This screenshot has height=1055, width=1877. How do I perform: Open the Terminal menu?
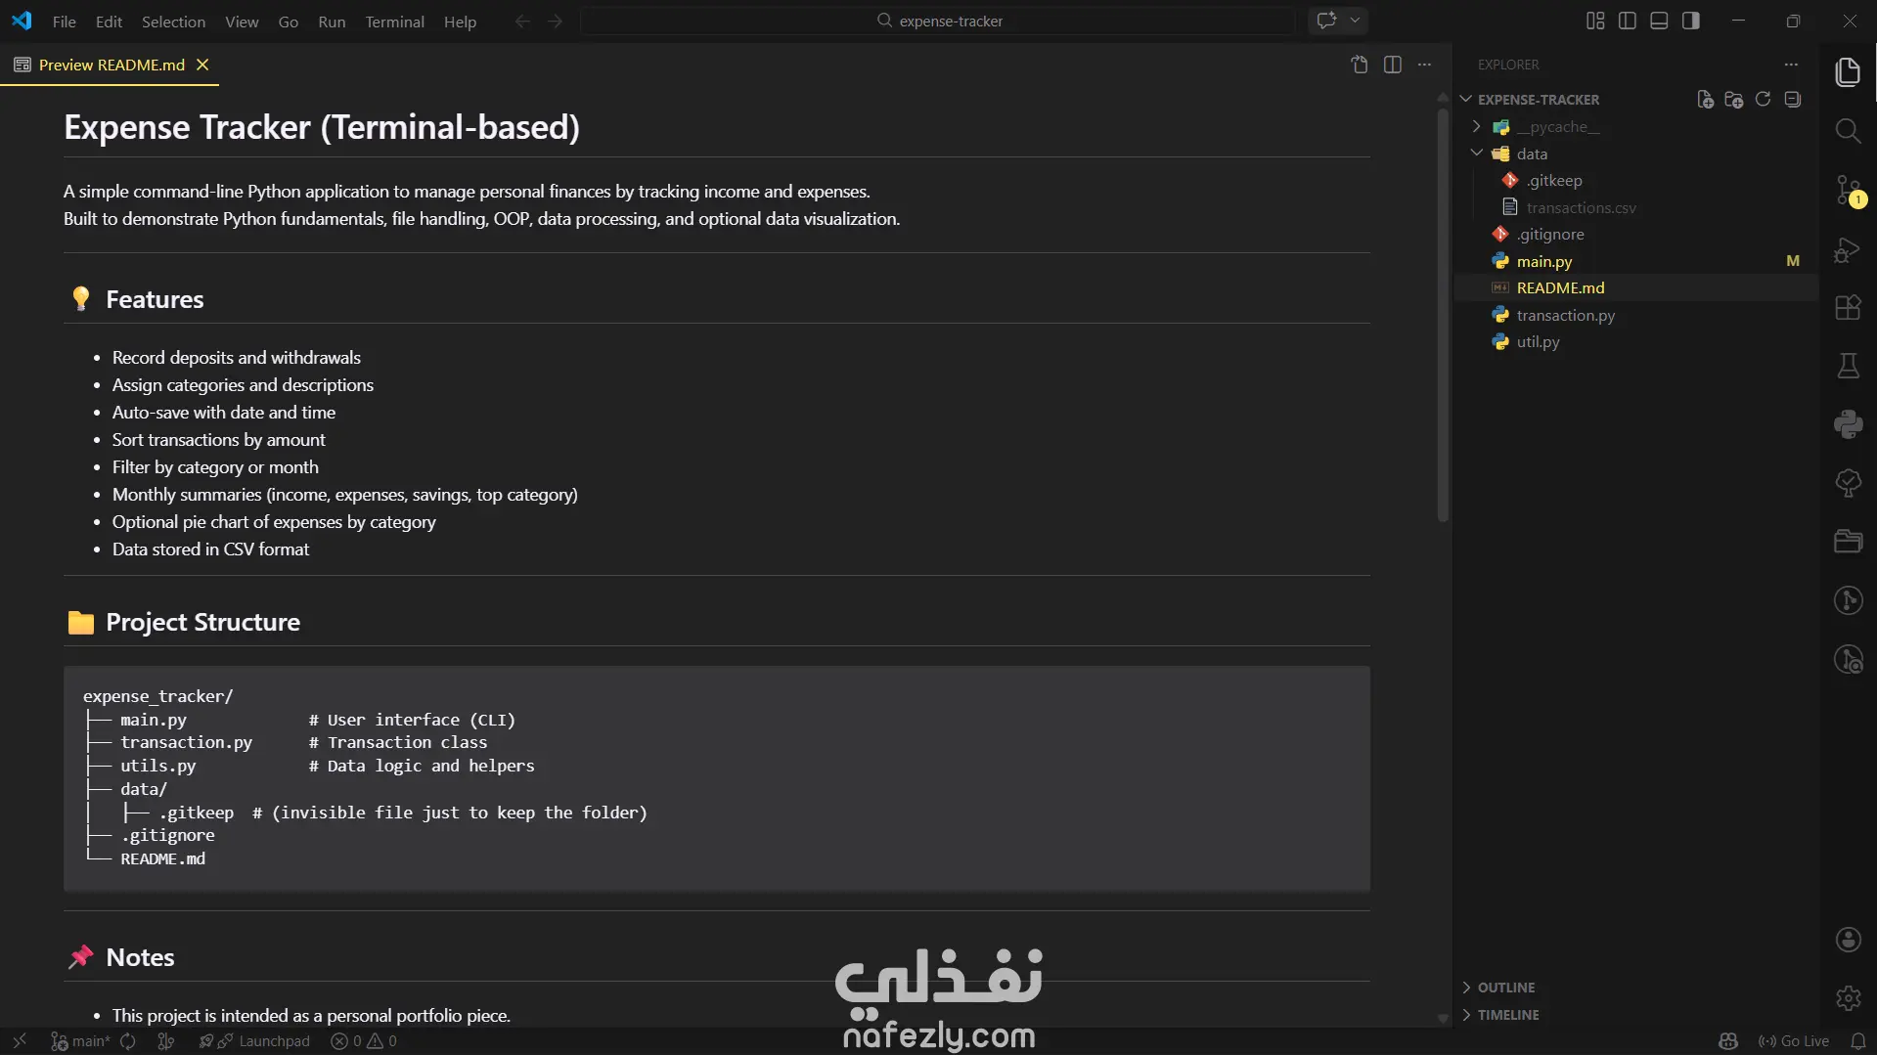click(394, 22)
